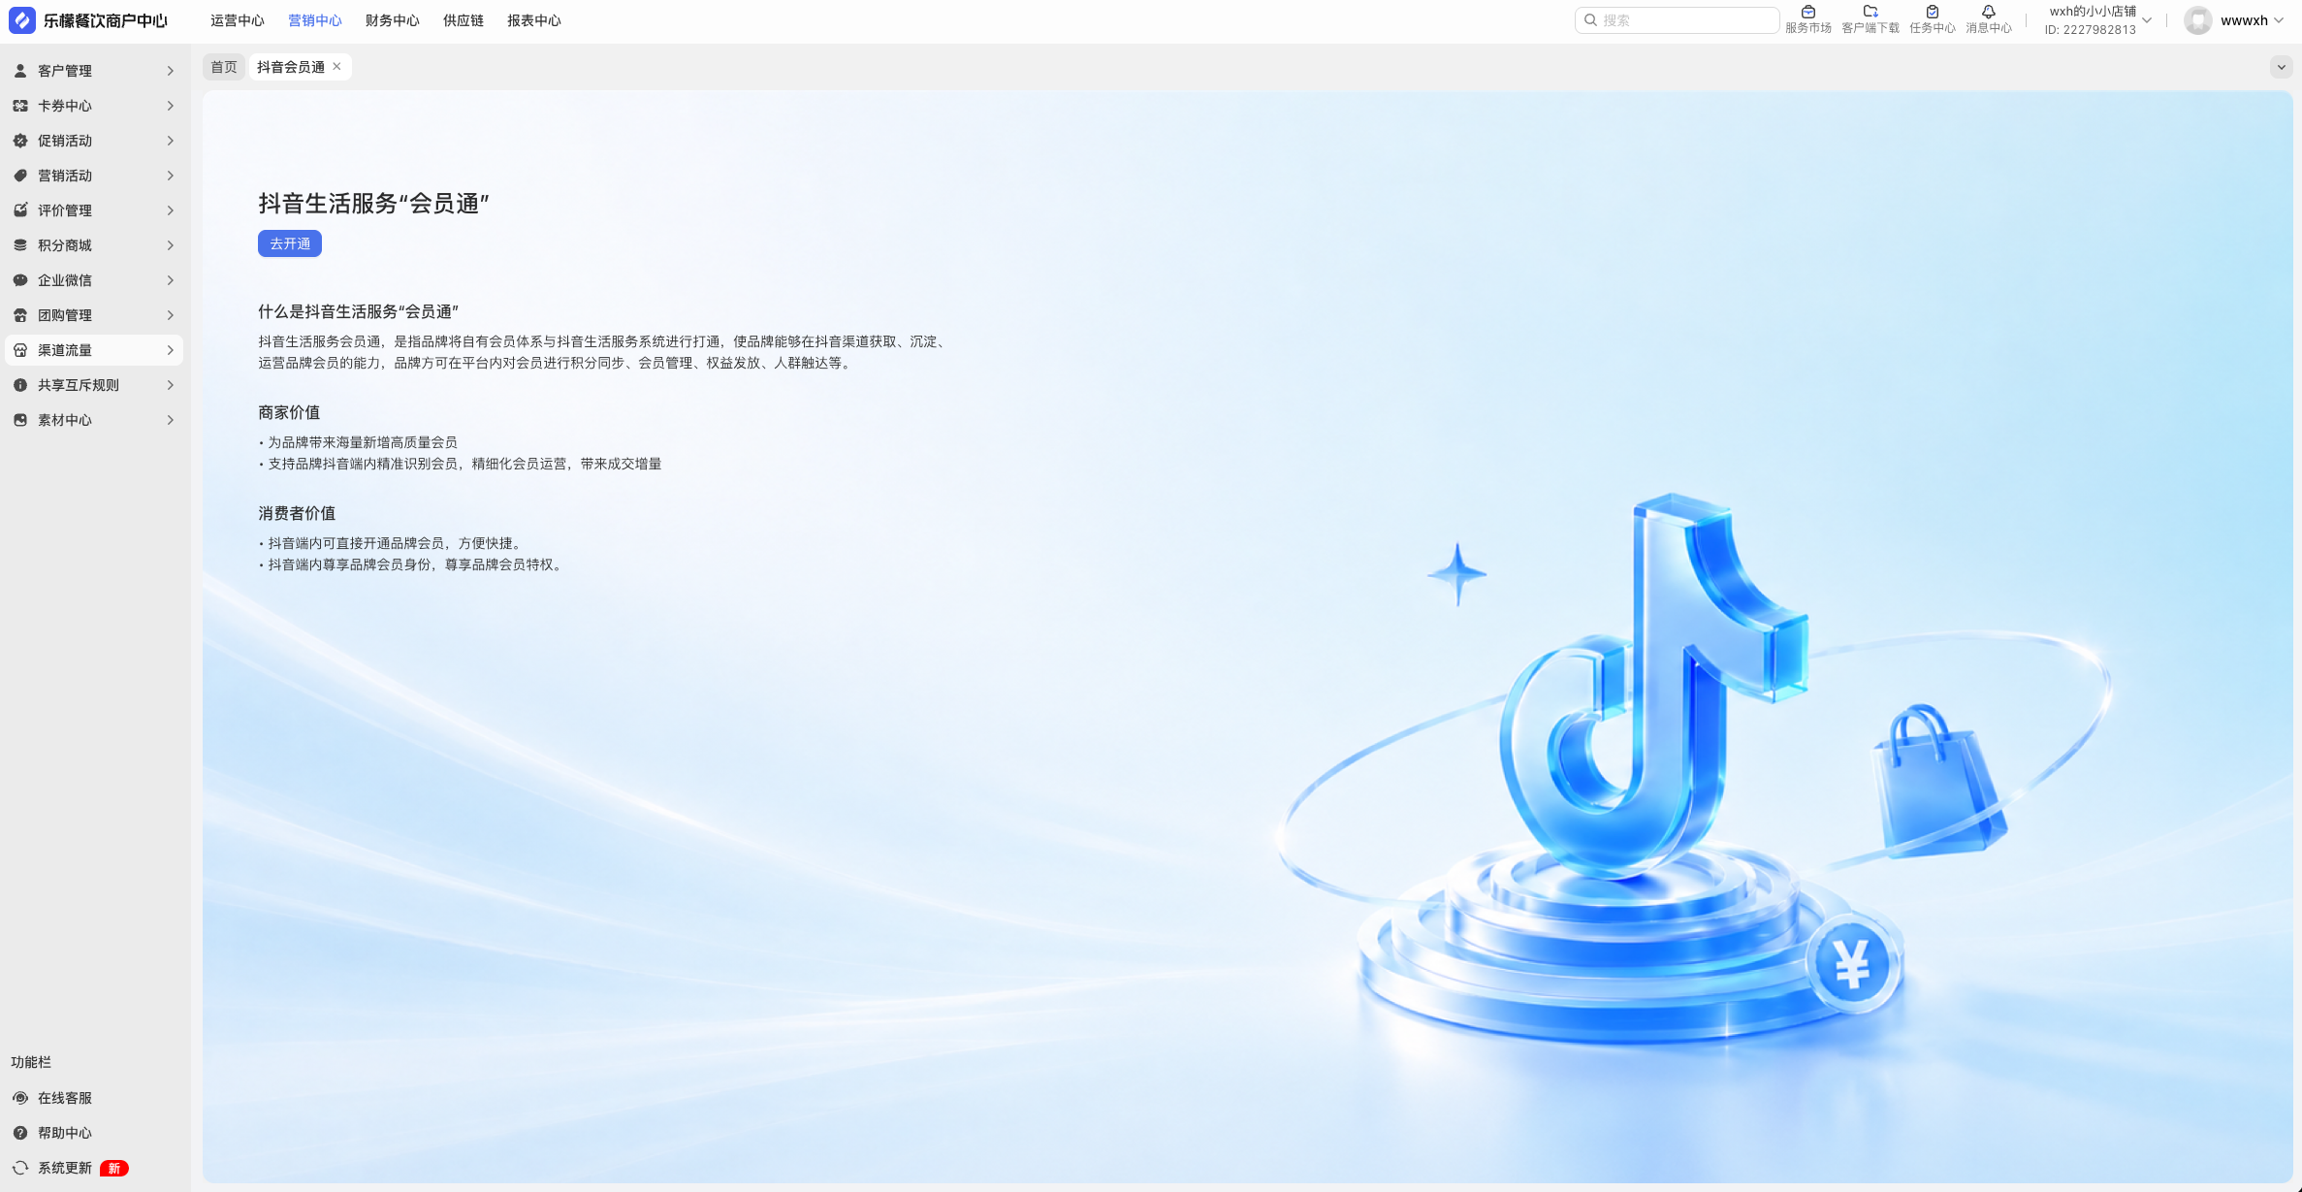
Task: Focus the 搜索 input field
Action: (x=1677, y=20)
